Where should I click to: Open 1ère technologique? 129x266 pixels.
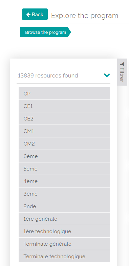[64, 231]
